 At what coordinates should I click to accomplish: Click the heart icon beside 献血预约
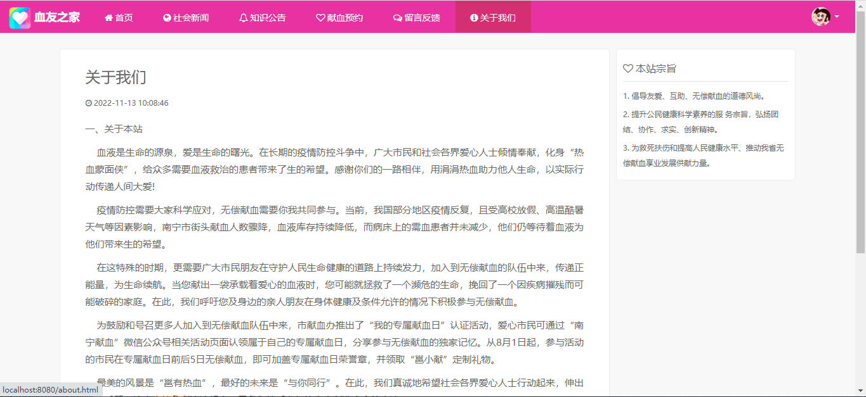[320, 18]
